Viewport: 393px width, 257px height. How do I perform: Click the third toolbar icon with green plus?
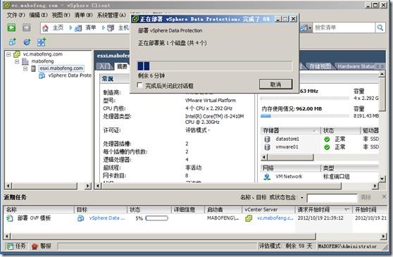42,42
